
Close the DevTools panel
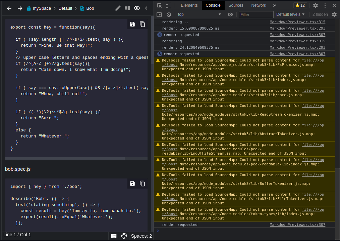coord(334,5)
